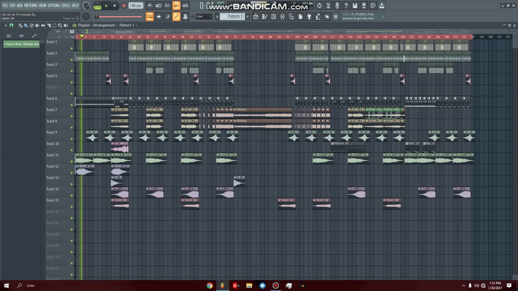Image resolution: width=518 pixels, height=291 pixels.
Task: Open the plugin picker
Action: click(309, 17)
